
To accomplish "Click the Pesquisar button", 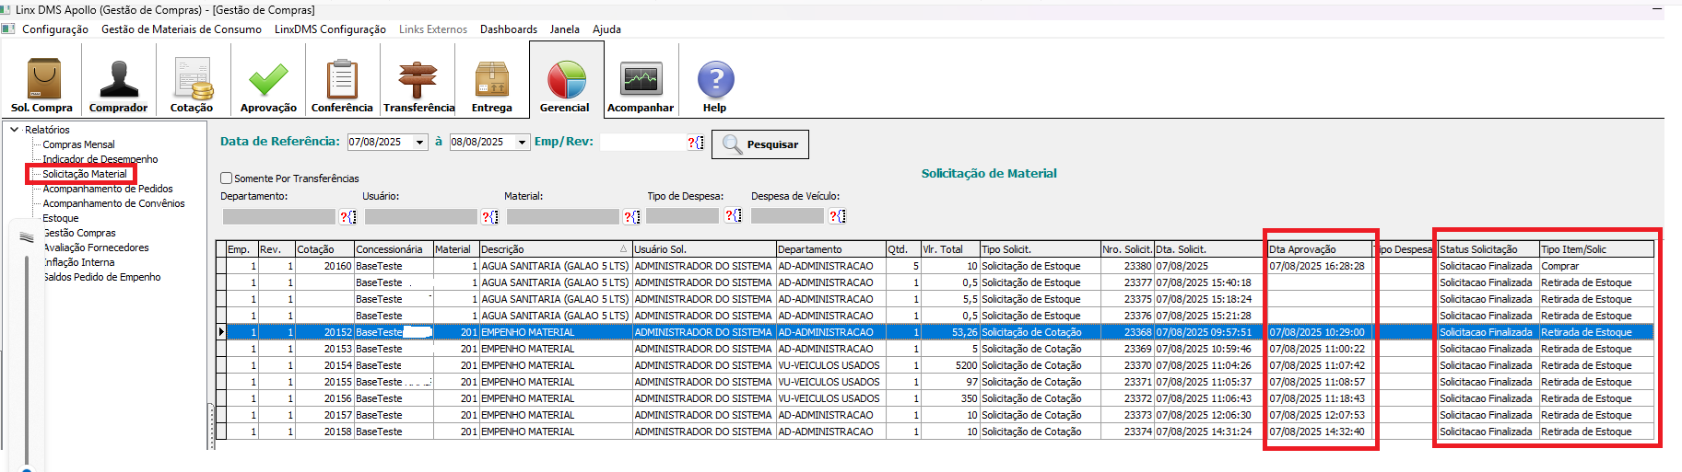I will click(x=760, y=144).
